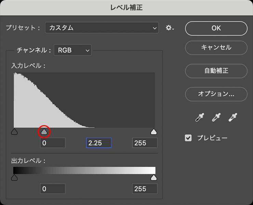Click the input shadow black slider
The image size is (253, 205).
[14, 132]
